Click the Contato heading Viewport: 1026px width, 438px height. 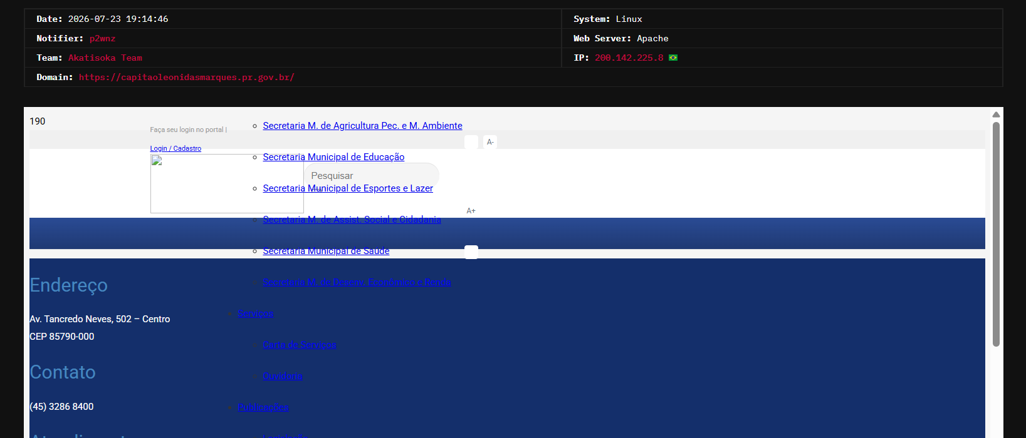coord(63,372)
